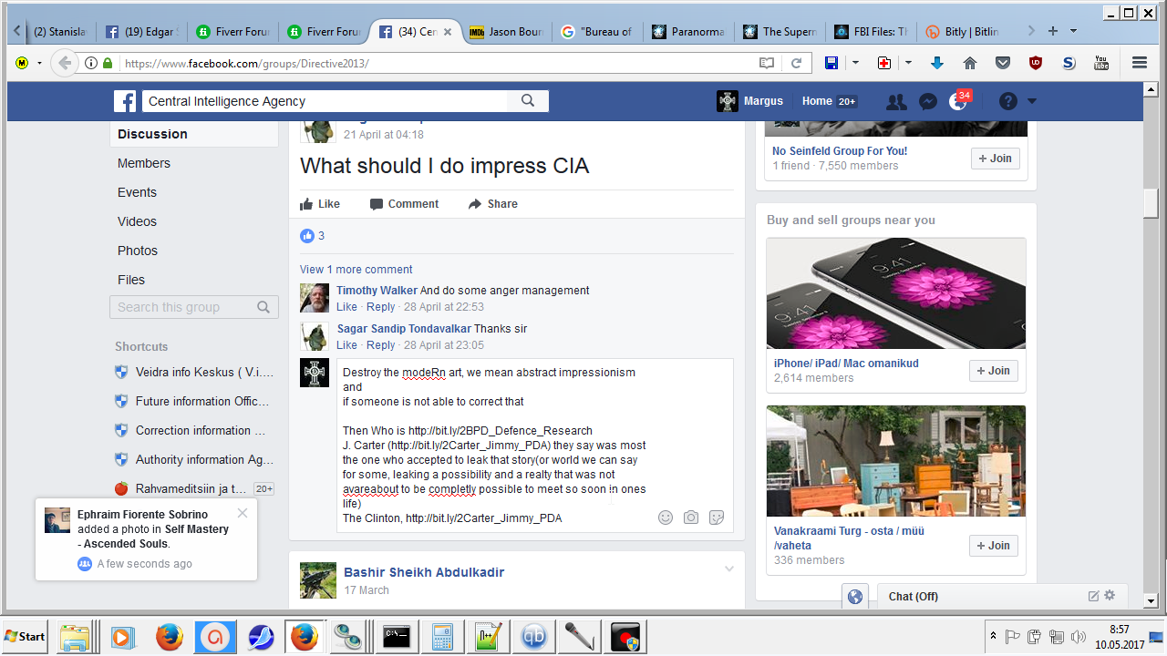Open the Friend Requests icon

[x=896, y=102]
